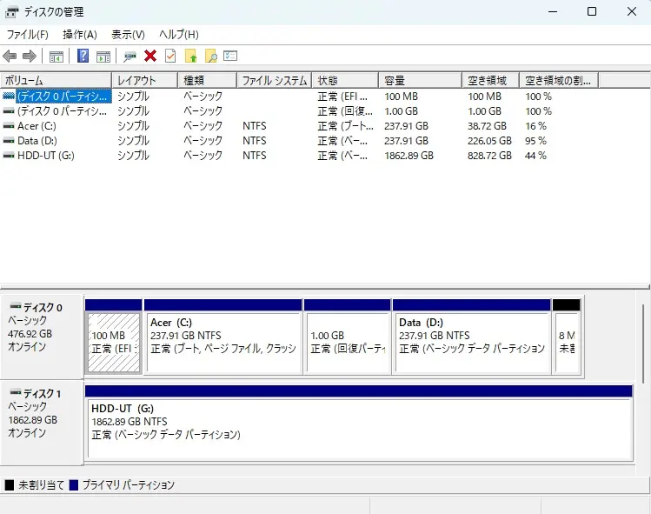This screenshot has height=514, width=651.
Task: Click the Forward arrow toolbar icon
Action: pyautogui.click(x=29, y=56)
